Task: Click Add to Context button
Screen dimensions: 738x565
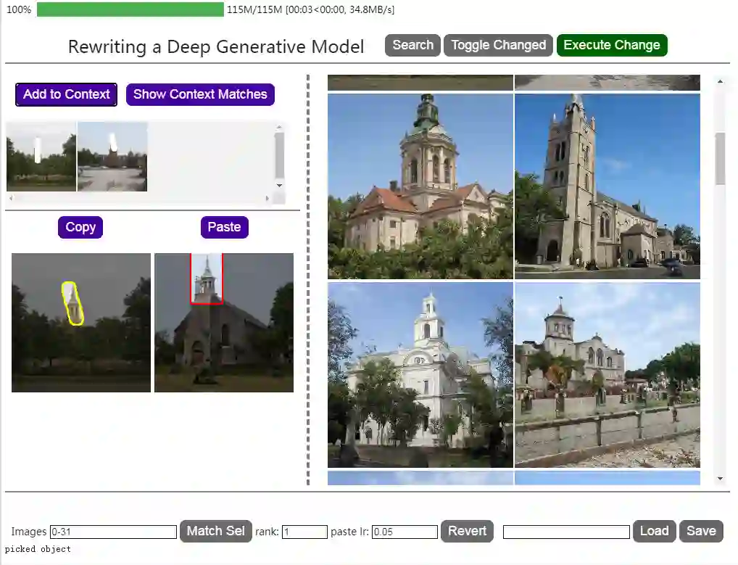Action: [66, 94]
